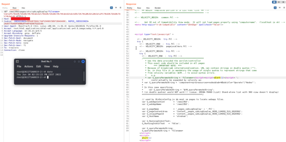
Task: Click highlighted alert(1) on response line 62
Action: point(219,77)
